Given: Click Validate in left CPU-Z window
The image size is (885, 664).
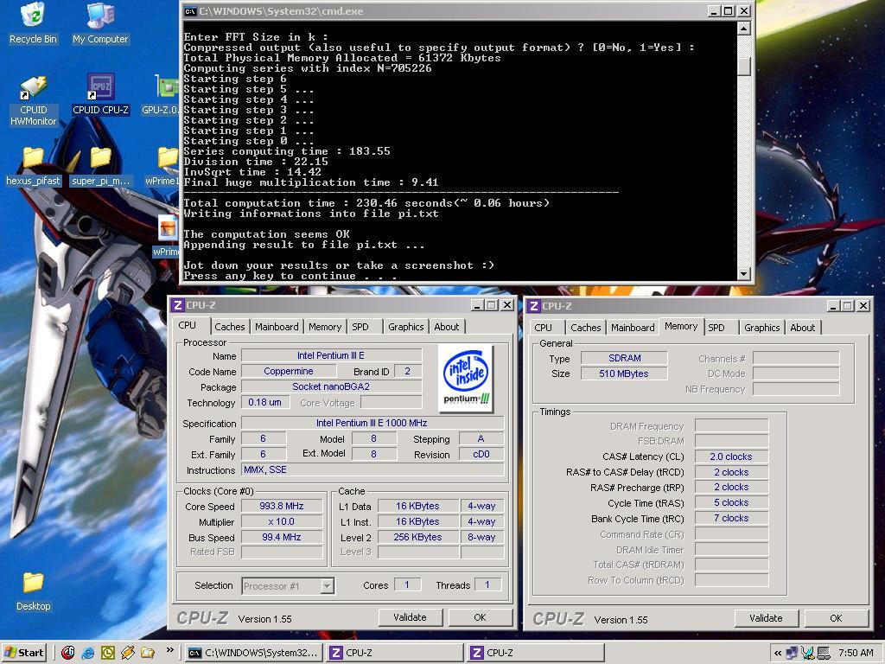Looking at the screenshot, I should tap(410, 617).
